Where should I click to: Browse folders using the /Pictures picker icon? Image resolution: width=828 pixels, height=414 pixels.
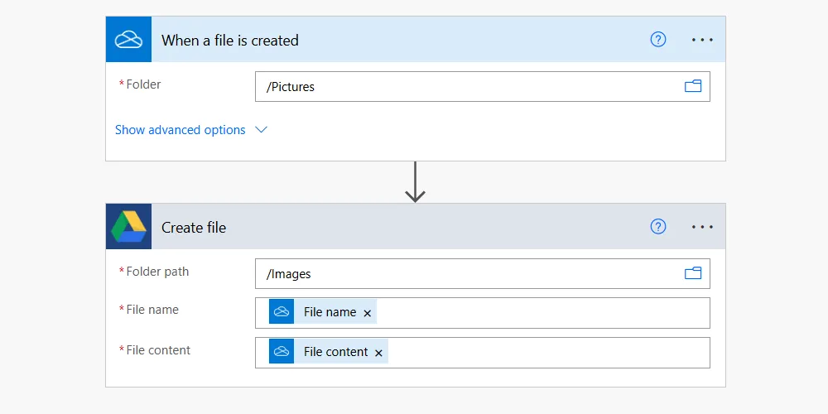point(692,86)
